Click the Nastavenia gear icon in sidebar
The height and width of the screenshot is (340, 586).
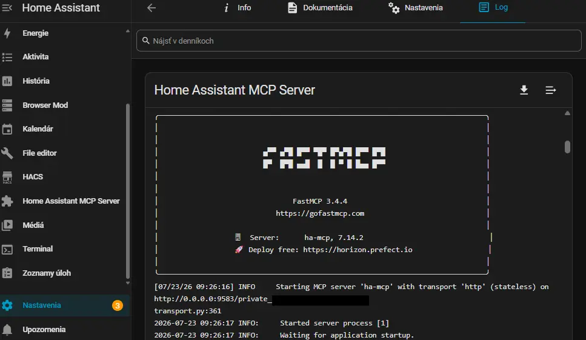point(7,305)
